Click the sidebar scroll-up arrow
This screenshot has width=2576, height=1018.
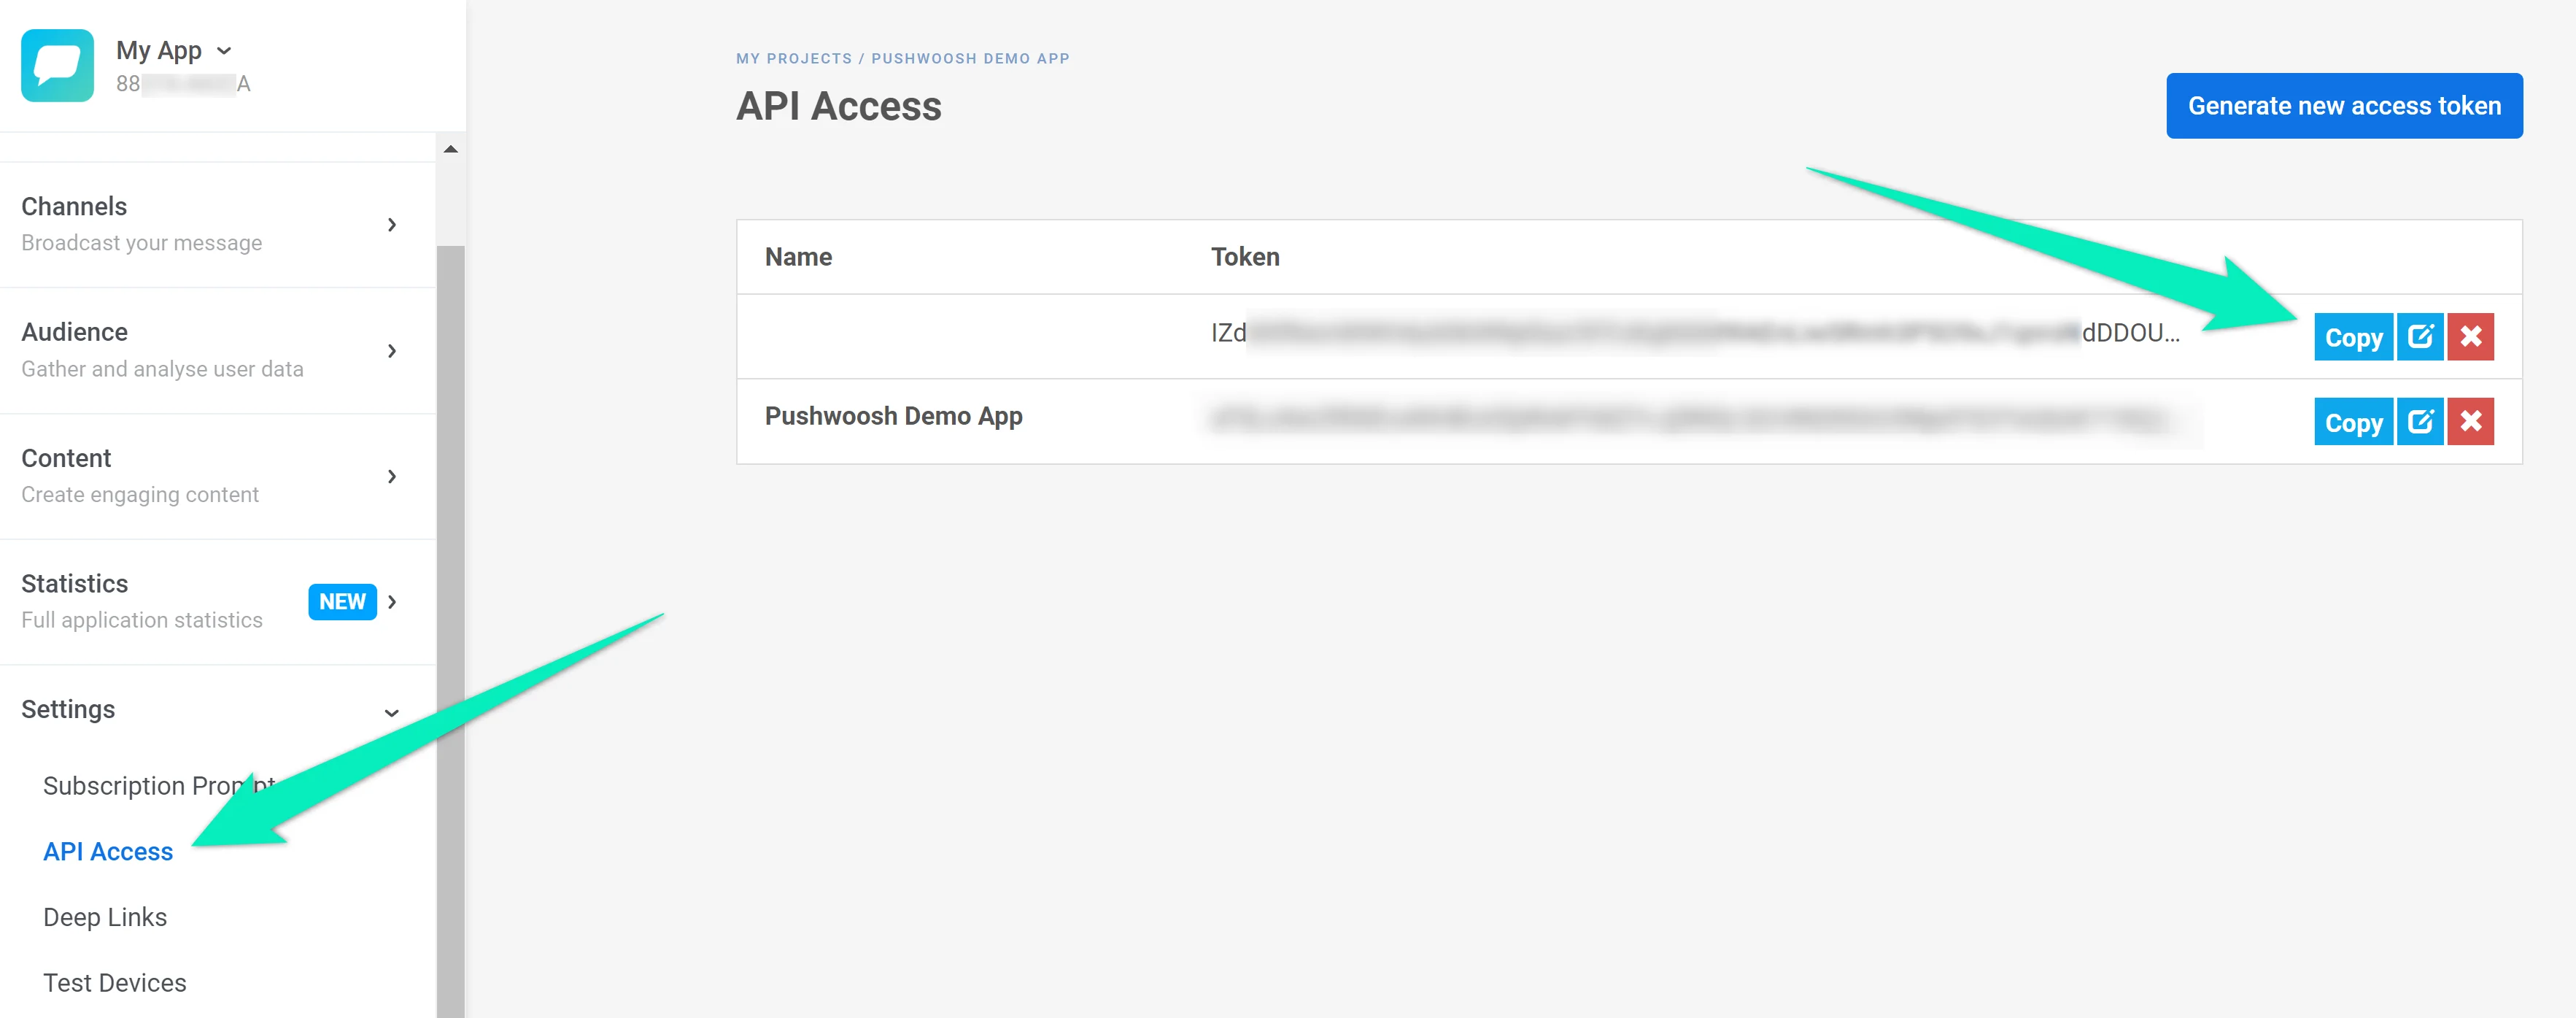[x=451, y=149]
